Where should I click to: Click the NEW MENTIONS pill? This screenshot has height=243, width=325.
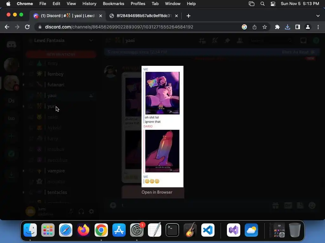(61, 54)
